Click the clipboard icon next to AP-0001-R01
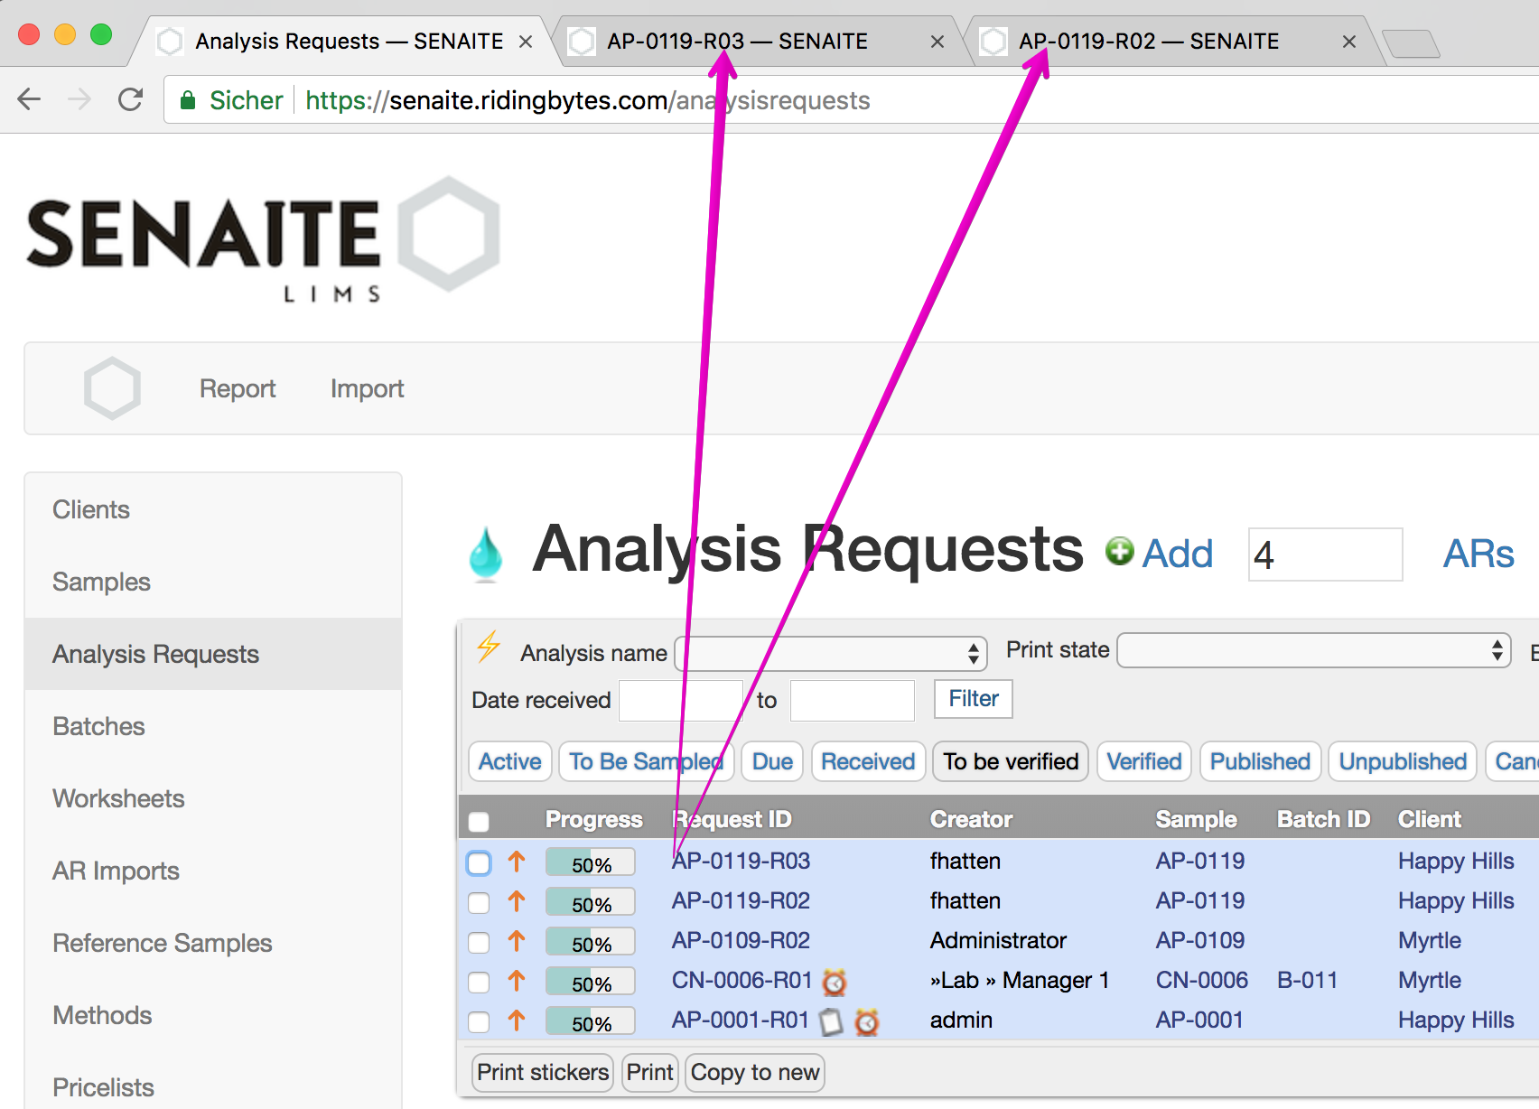Image resolution: width=1539 pixels, height=1109 pixels. click(x=831, y=1021)
